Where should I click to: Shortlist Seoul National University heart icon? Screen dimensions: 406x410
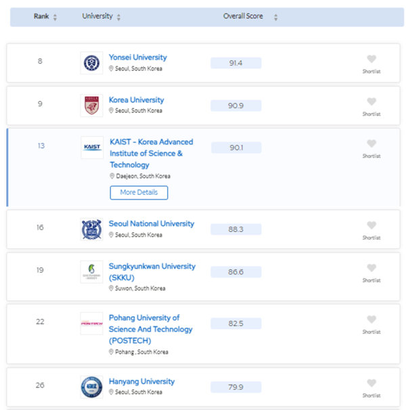(x=371, y=226)
